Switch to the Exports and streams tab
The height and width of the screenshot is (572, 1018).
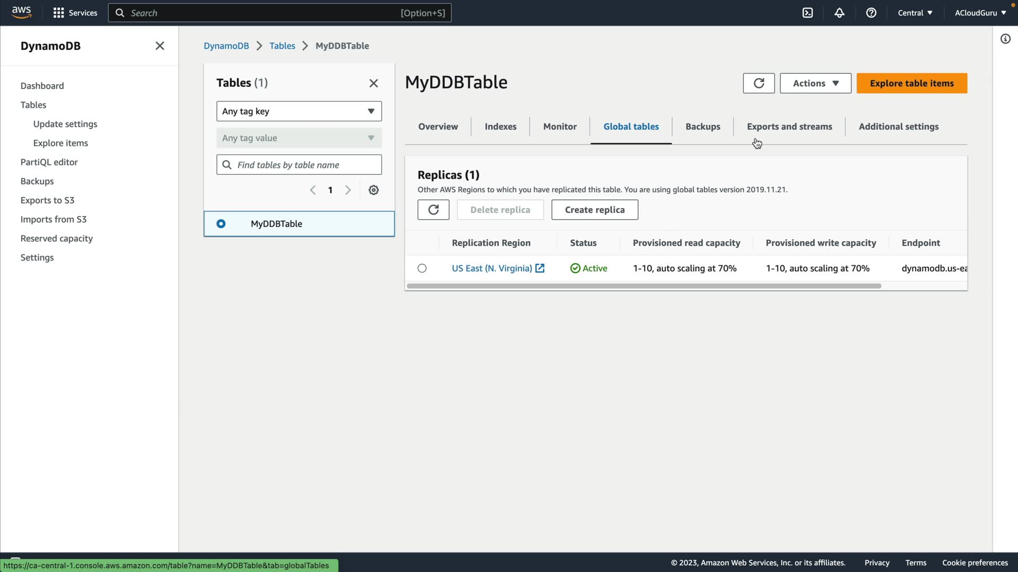point(789,127)
